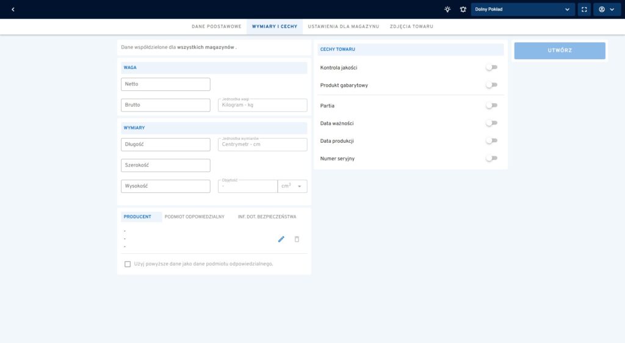Check 'Użyj powyższe dane' checkbox
The image size is (625, 343).
point(128,264)
